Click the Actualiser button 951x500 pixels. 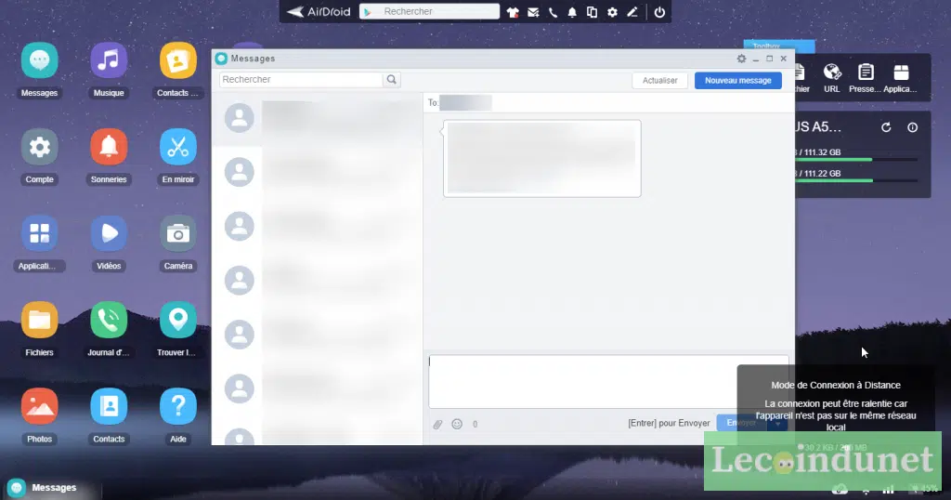click(660, 80)
